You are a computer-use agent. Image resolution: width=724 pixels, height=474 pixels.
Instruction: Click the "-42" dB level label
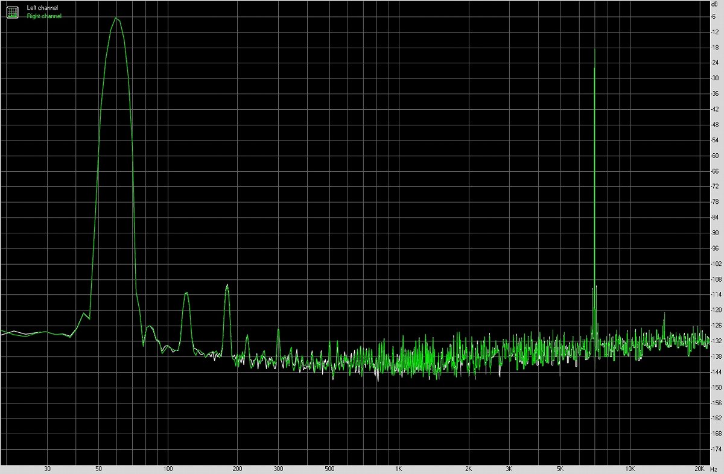[715, 109]
